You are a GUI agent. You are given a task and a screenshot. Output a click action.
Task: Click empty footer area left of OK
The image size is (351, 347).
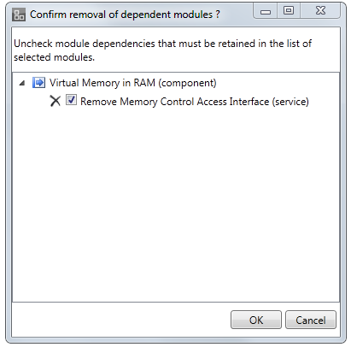[120, 320]
